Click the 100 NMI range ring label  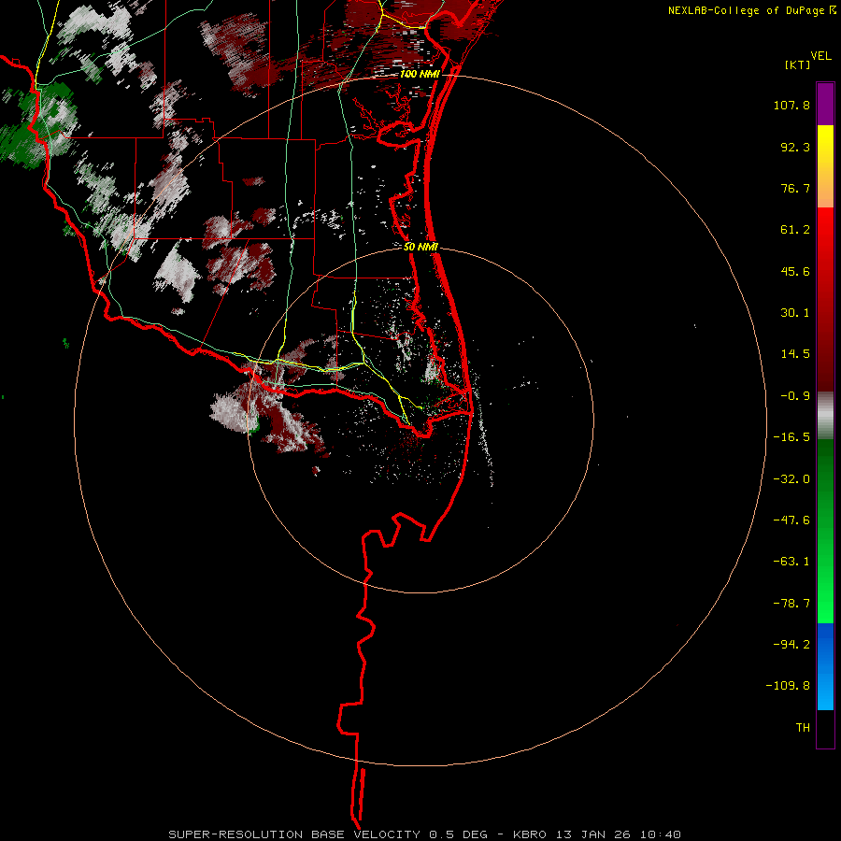pyautogui.click(x=420, y=74)
